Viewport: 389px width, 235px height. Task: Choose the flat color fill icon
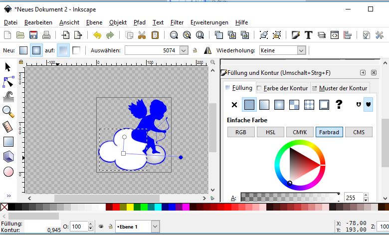tap(249, 104)
